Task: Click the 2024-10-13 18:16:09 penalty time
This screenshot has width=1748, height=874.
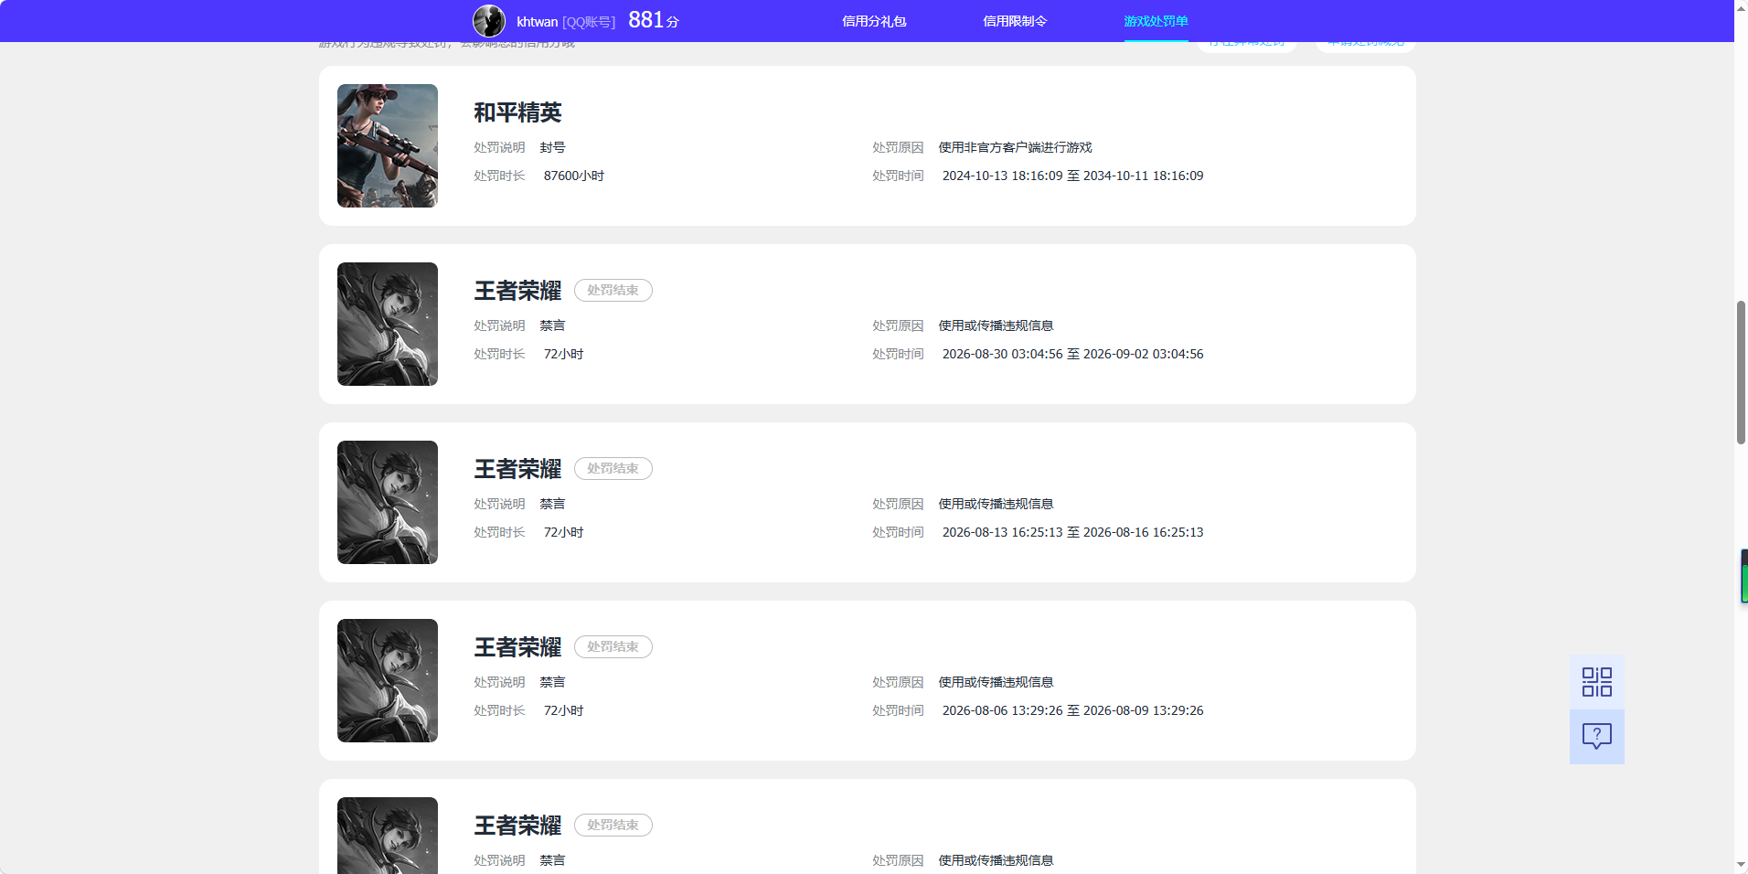Action: 1072,176
